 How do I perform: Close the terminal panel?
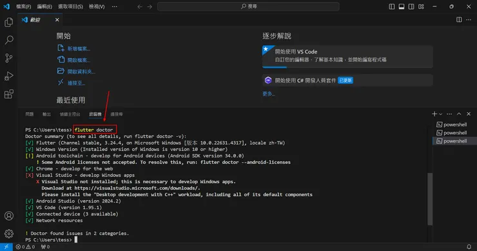(469, 114)
